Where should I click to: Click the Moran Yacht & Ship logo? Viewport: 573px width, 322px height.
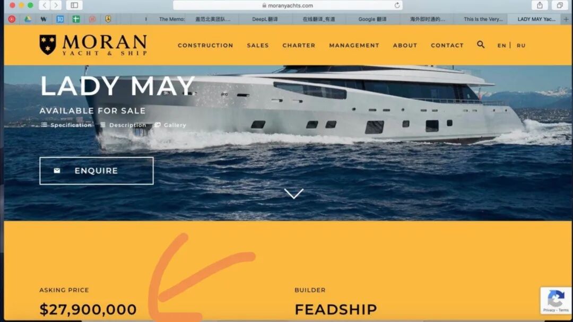(x=93, y=45)
